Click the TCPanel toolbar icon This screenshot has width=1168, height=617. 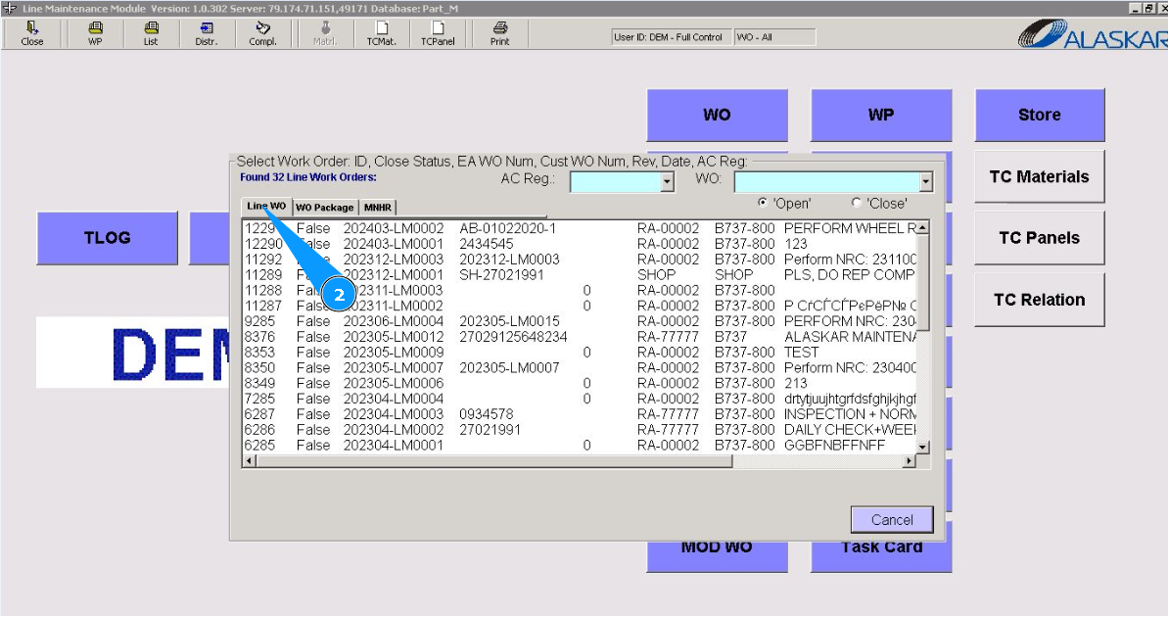pyautogui.click(x=438, y=33)
